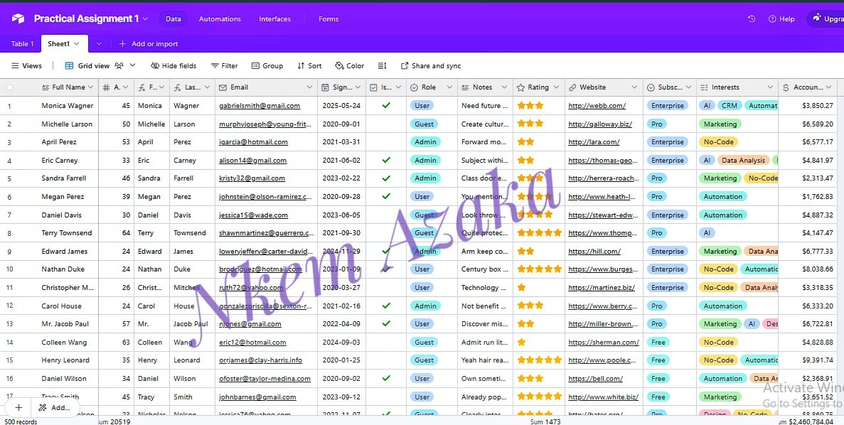Open the http://webb.com/ website link
The image size is (844, 425).
coord(597,106)
